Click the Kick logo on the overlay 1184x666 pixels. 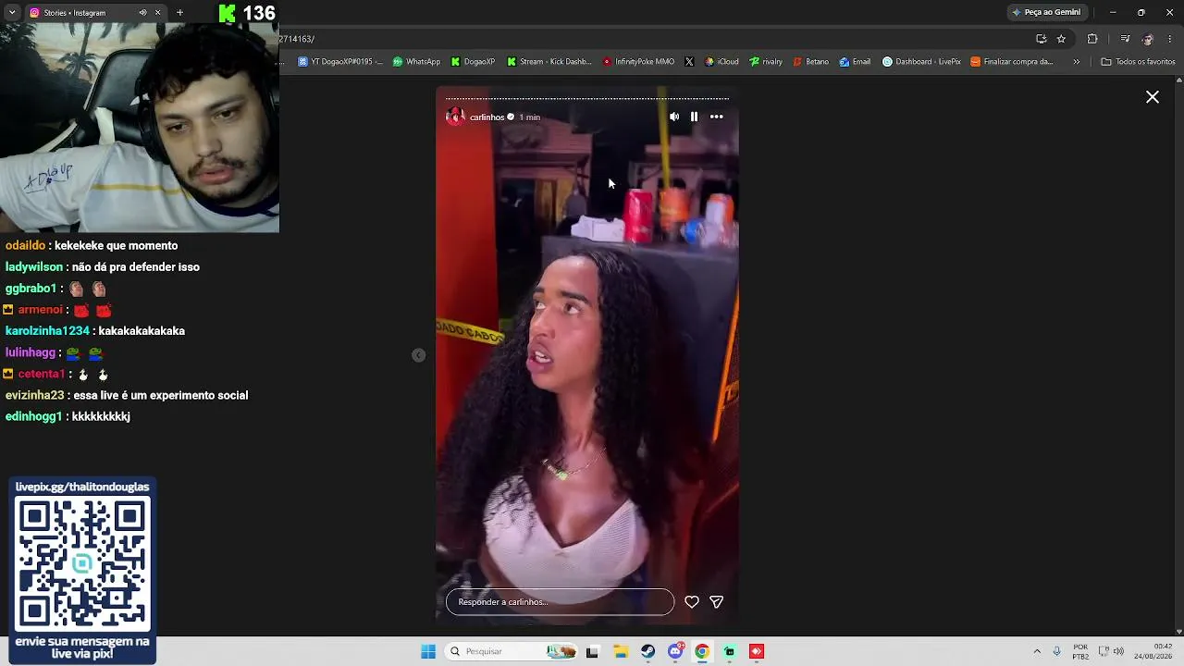tap(228, 13)
